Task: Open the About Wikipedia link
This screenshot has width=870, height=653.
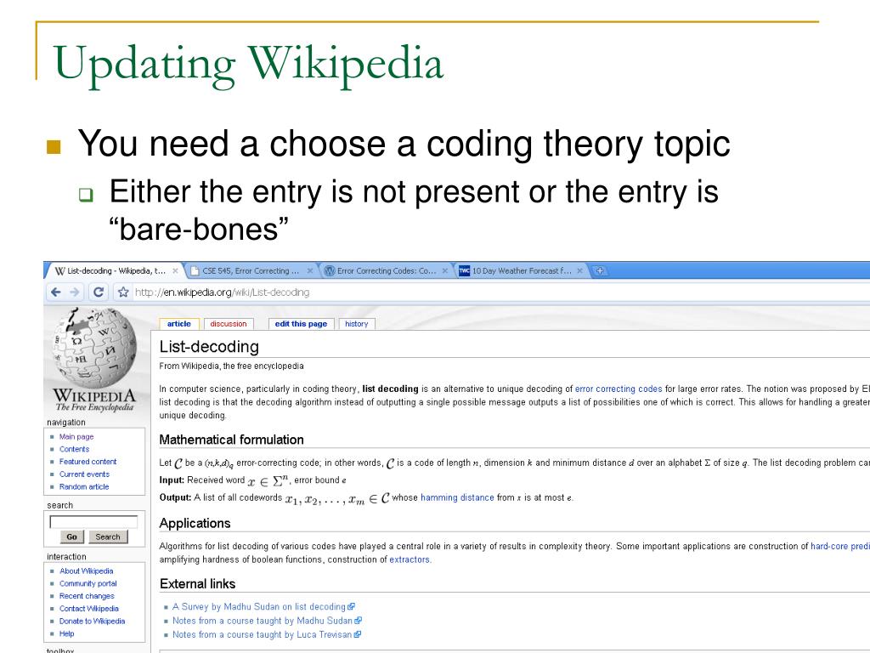Action: click(x=87, y=571)
